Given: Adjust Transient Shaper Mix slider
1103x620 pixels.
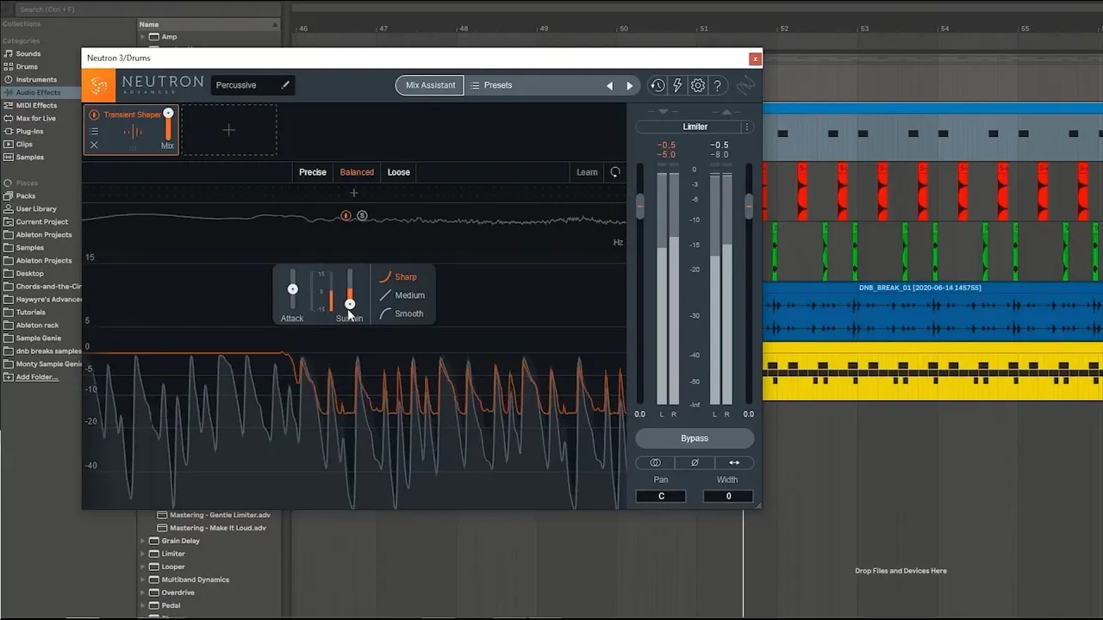Looking at the screenshot, I should click(x=168, y=113).
